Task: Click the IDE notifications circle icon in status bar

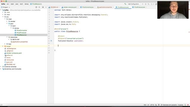Action: point(185,105)
